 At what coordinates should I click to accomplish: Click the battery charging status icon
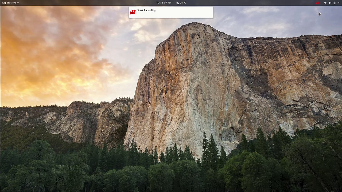pyautogui.click(x=334, y=3)
